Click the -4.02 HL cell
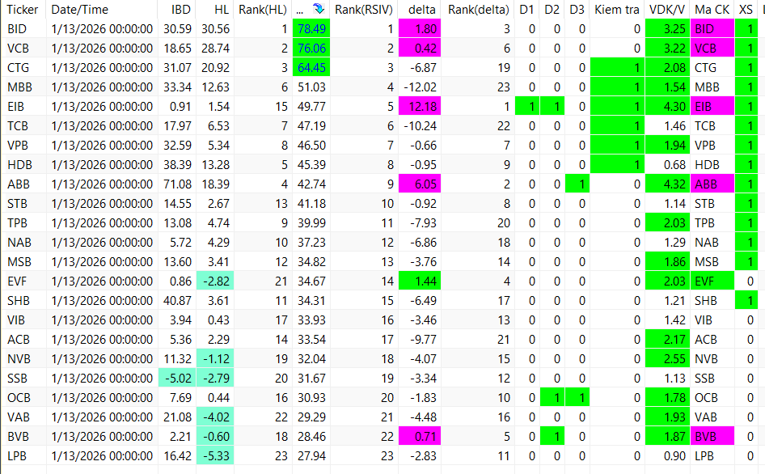The height and width of the screenshot is (474, 765). coord(215,417)
